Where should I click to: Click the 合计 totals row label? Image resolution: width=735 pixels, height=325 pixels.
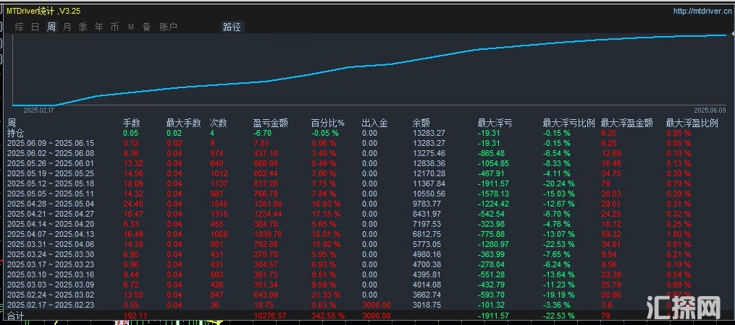pos(15,316)
